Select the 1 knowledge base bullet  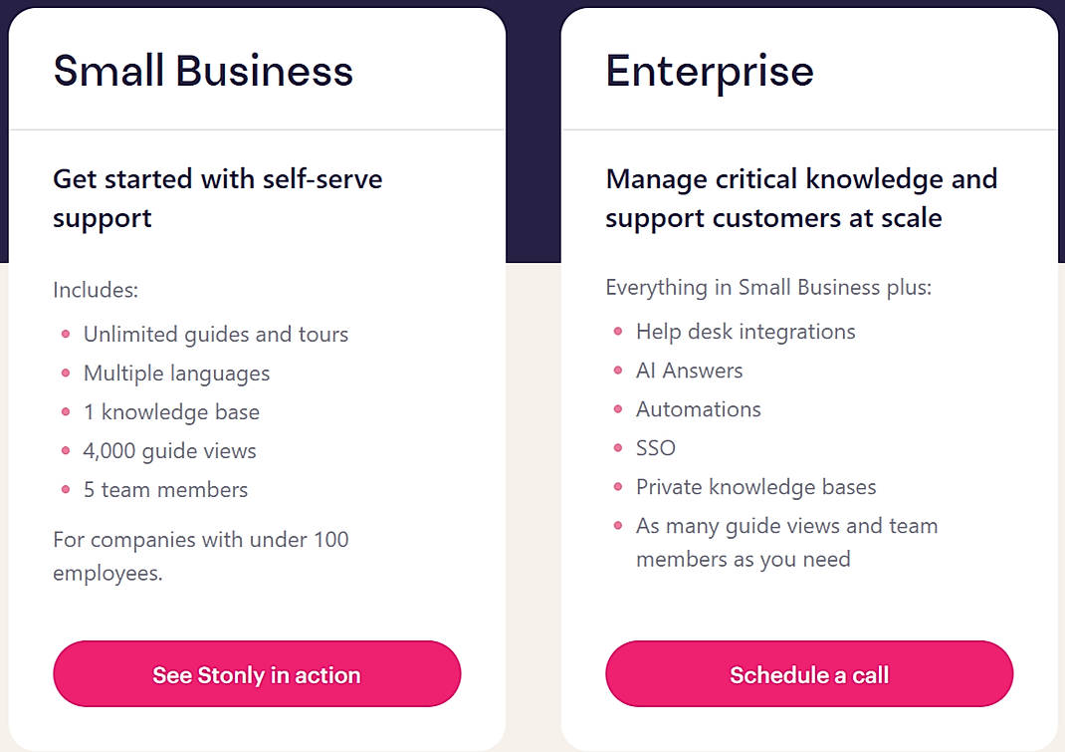(x=170, y=412)
